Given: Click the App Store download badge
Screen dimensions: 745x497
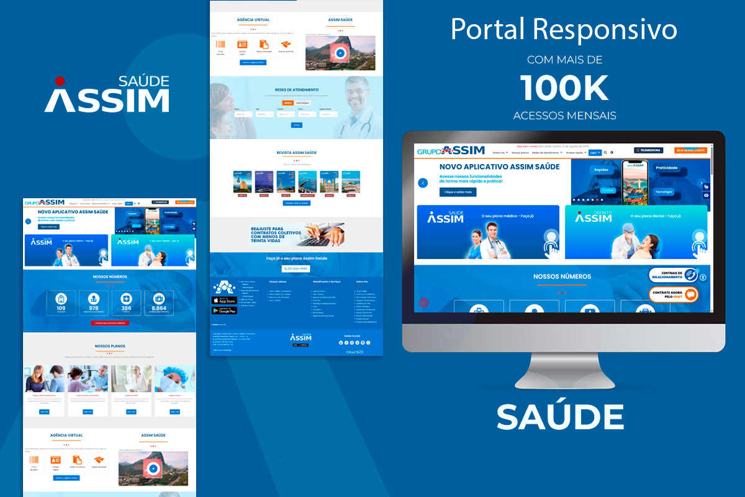Looking at the screenshot, I should pyautogui.click(x=224, y=301).
